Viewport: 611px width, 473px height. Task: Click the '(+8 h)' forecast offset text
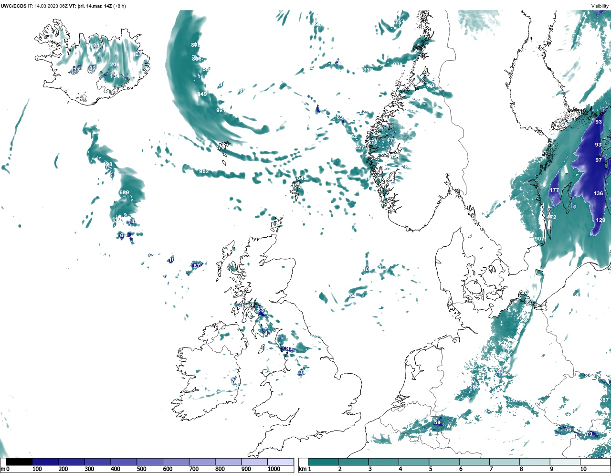coord(119,6)
